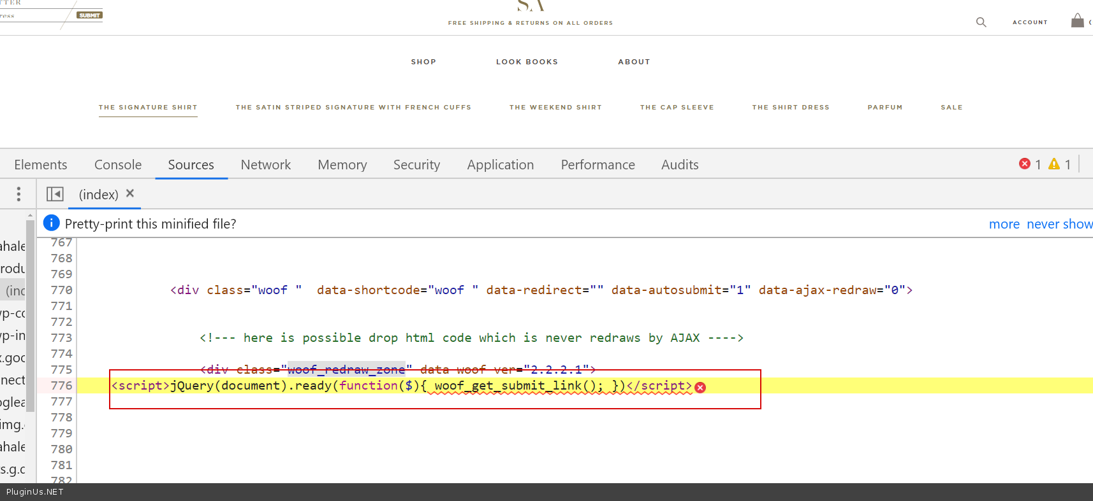Go to the ACCOUNT link
The height and width of the screenshot is (501, 1093).
tap(1030, 22)
